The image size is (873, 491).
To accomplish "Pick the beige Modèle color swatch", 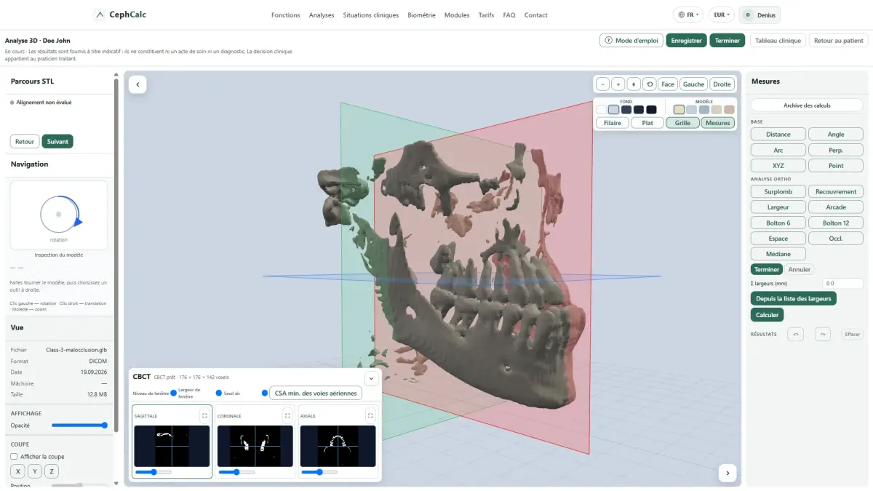I will pyautogui.click(x=679, y=110).
